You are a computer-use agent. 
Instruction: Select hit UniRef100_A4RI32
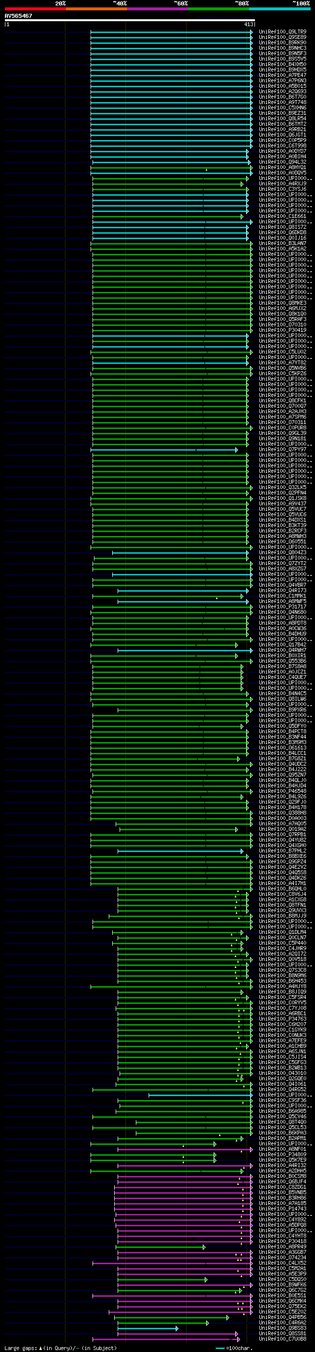283,1166
